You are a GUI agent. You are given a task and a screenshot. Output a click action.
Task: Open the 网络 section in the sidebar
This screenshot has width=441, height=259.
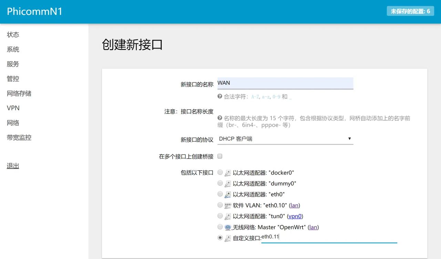tap(13, 123)
